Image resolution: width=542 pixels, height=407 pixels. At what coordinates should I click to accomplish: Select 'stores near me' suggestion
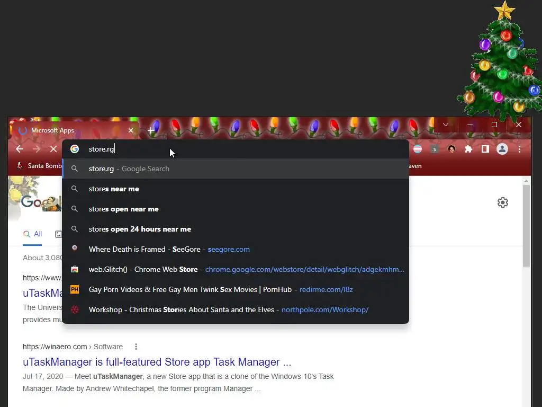click(236, 189)
